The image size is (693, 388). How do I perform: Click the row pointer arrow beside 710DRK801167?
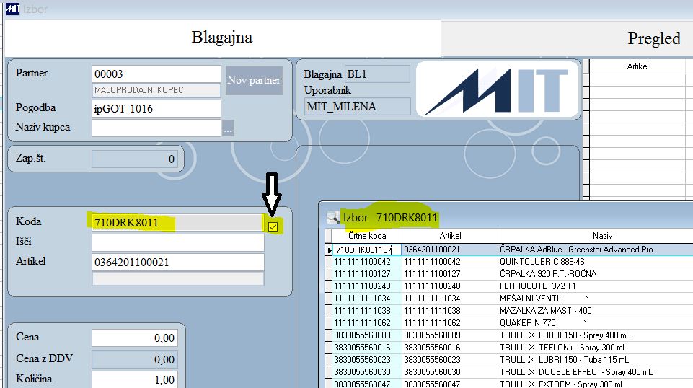[329, 250]
